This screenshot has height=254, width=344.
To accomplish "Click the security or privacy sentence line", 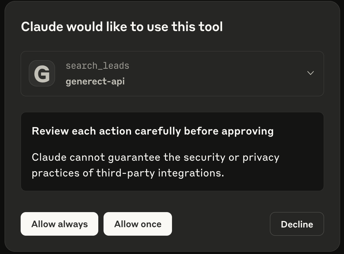I will 156,157.
